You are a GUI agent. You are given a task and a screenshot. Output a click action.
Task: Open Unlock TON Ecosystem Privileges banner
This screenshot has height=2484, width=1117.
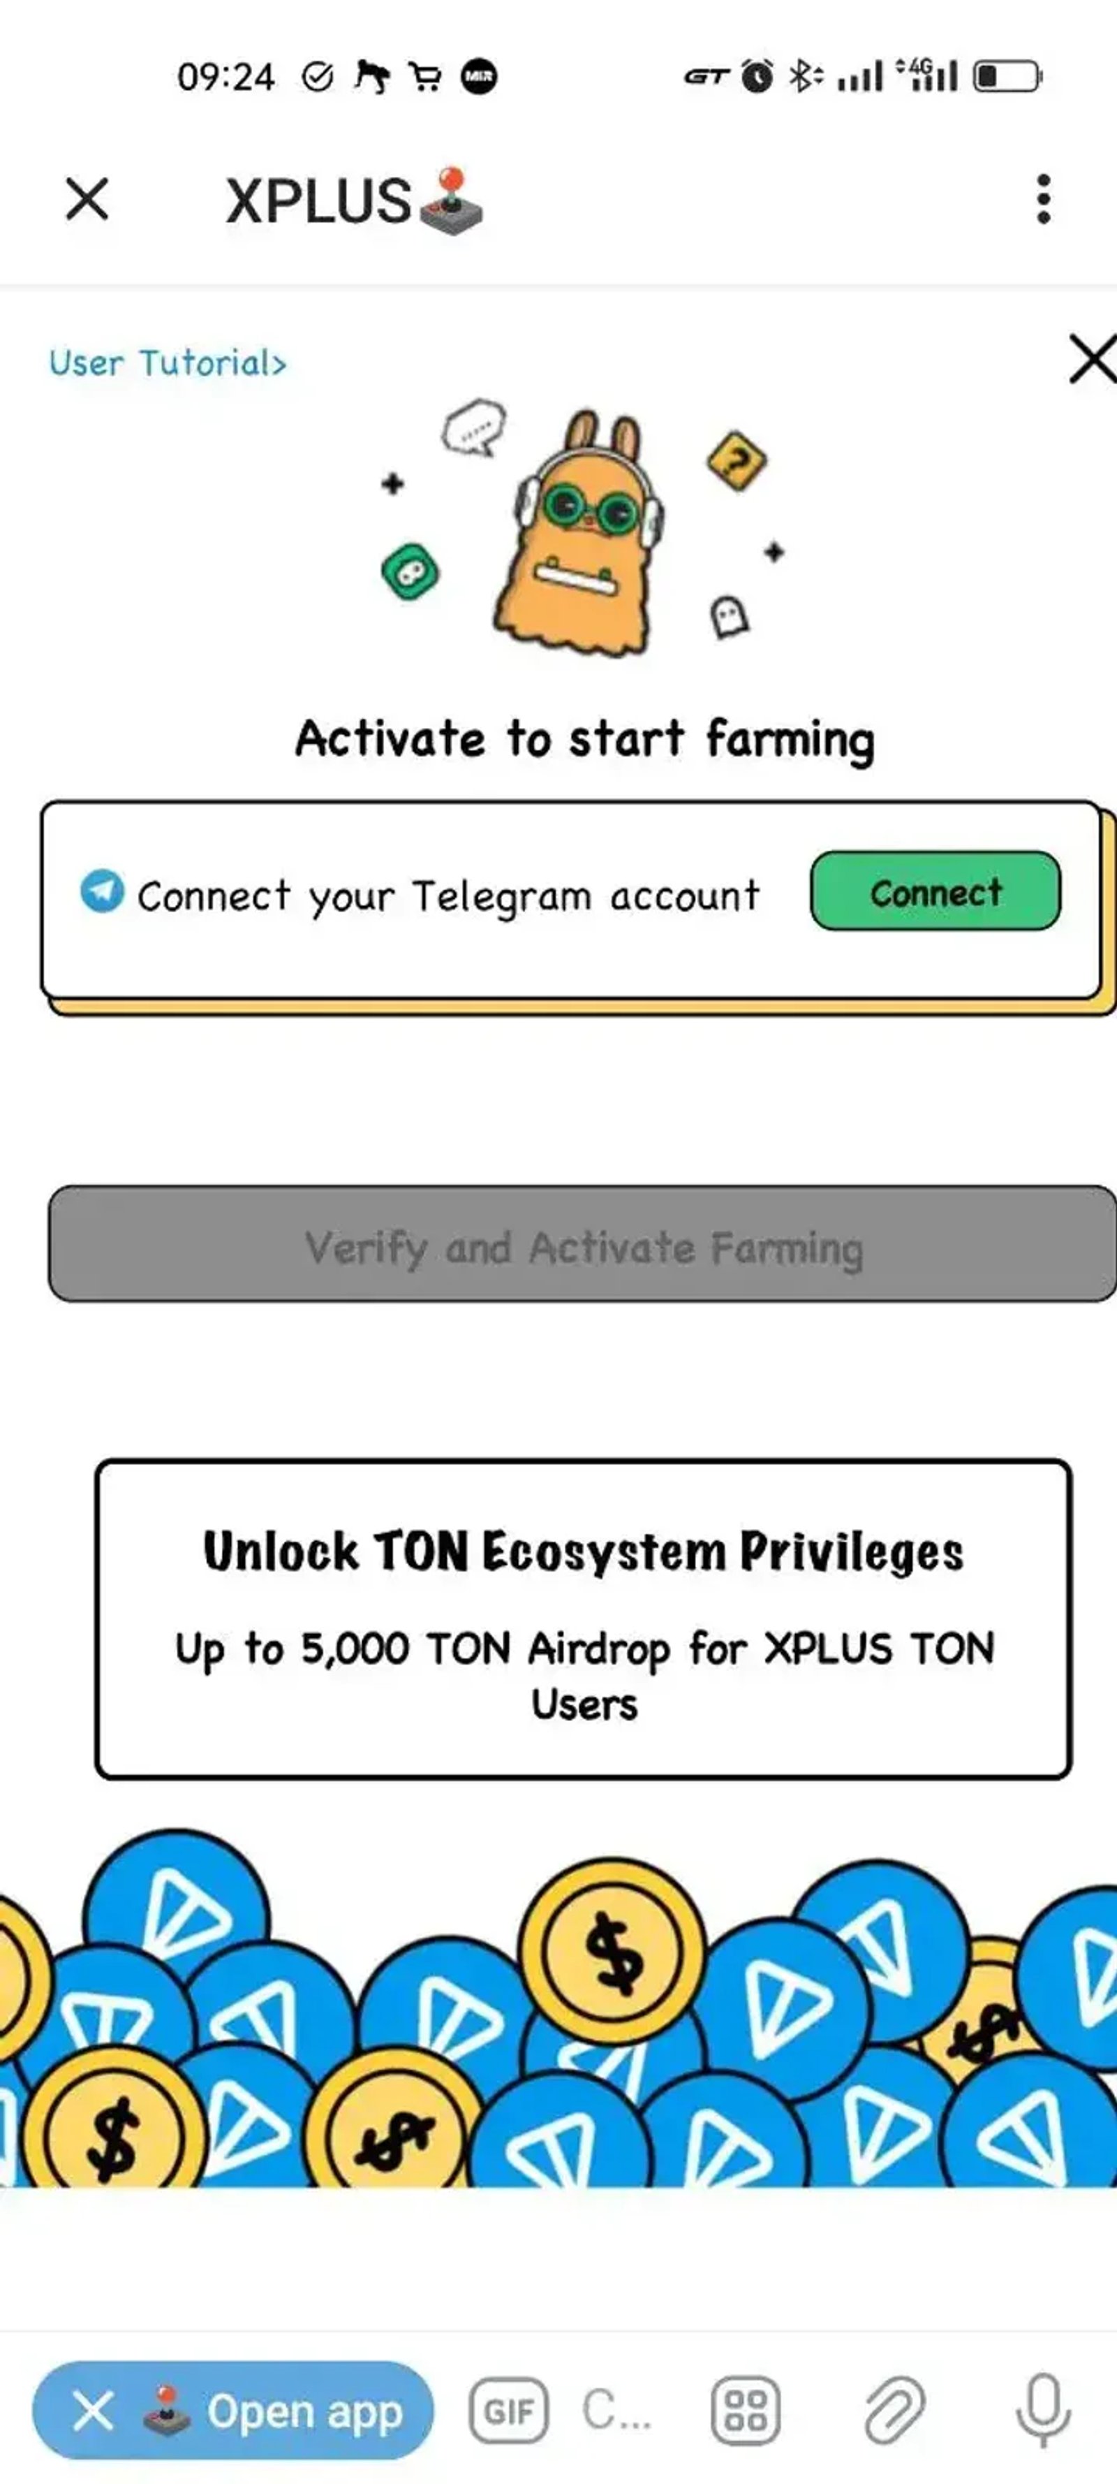point(583,1619)
